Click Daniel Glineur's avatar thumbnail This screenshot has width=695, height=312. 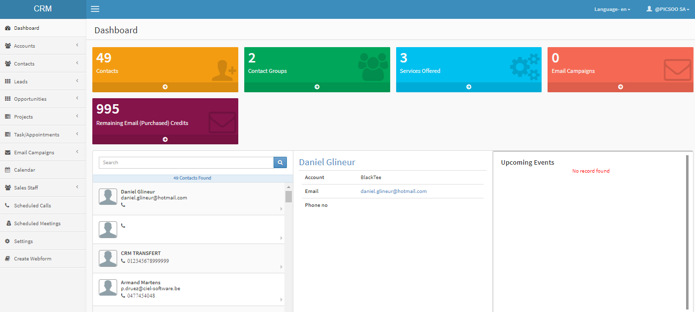point(108,197)
